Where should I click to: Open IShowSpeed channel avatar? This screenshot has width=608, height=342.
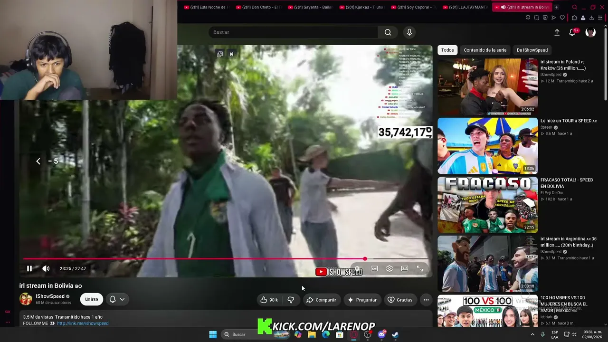pos(26,299)
